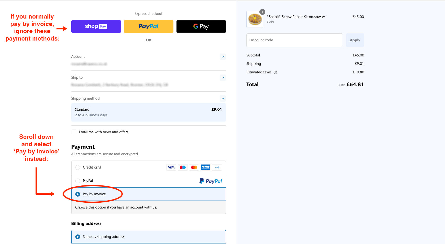This screenshot has height=244, width=445.
Task: Click the PayPal logo in payment options
Action: (211, 181)
